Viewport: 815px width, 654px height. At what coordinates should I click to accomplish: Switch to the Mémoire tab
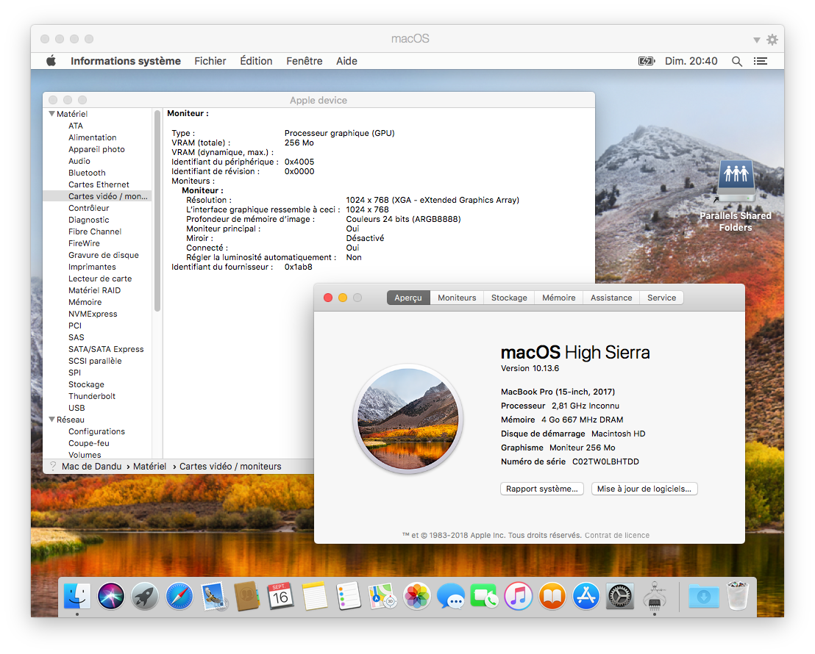click(559, 298)
